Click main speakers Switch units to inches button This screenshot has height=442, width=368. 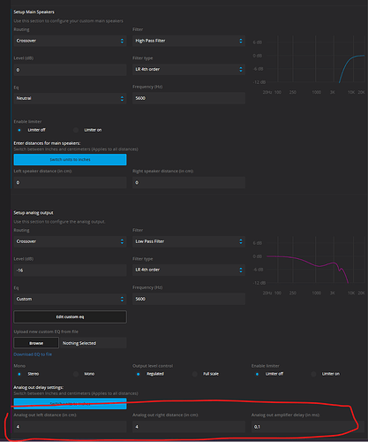coord(70,159)
